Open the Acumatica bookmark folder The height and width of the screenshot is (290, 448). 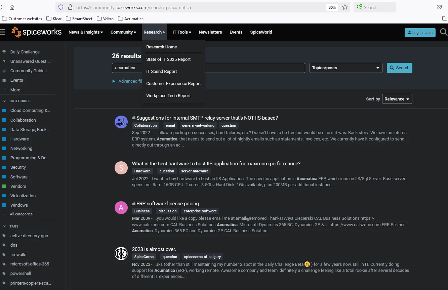(131, 18)
